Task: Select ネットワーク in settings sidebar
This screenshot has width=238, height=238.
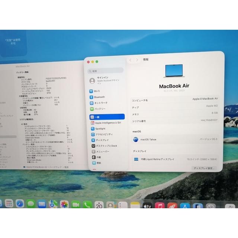Action: coord(107,103)
